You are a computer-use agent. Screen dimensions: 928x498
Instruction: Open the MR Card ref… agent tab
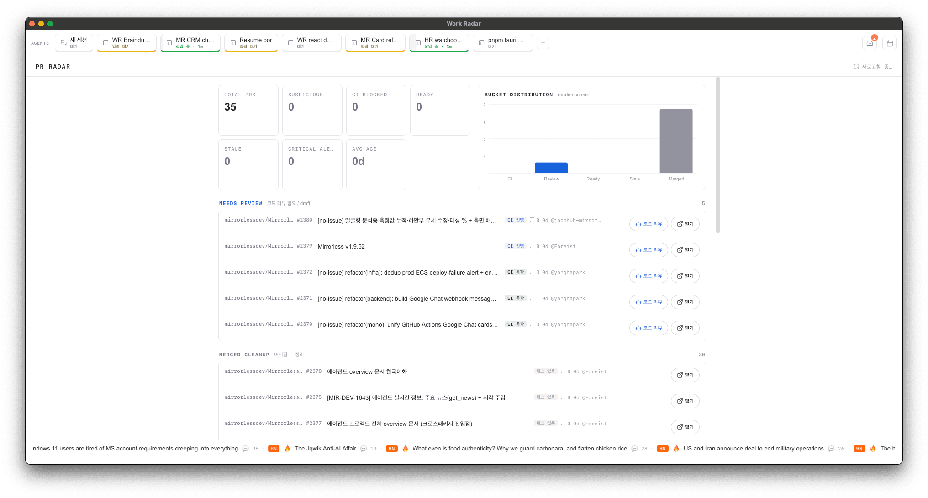pos(375,43)
